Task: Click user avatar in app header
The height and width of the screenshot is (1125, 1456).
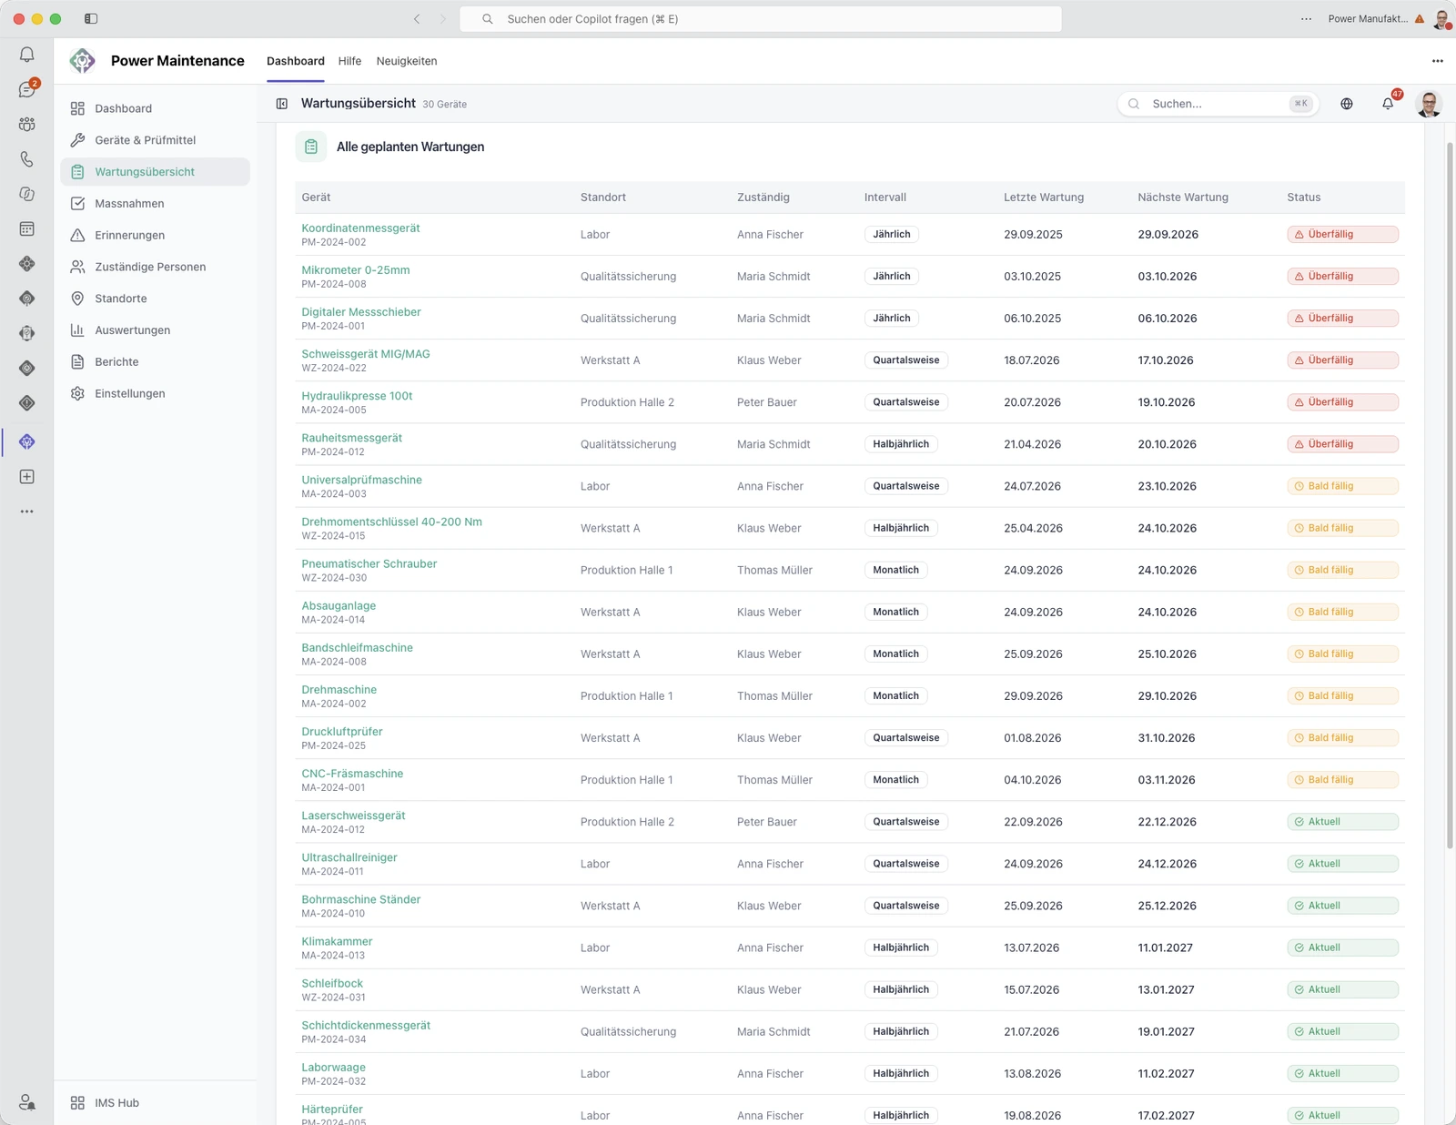Action: pos(1429,104)
